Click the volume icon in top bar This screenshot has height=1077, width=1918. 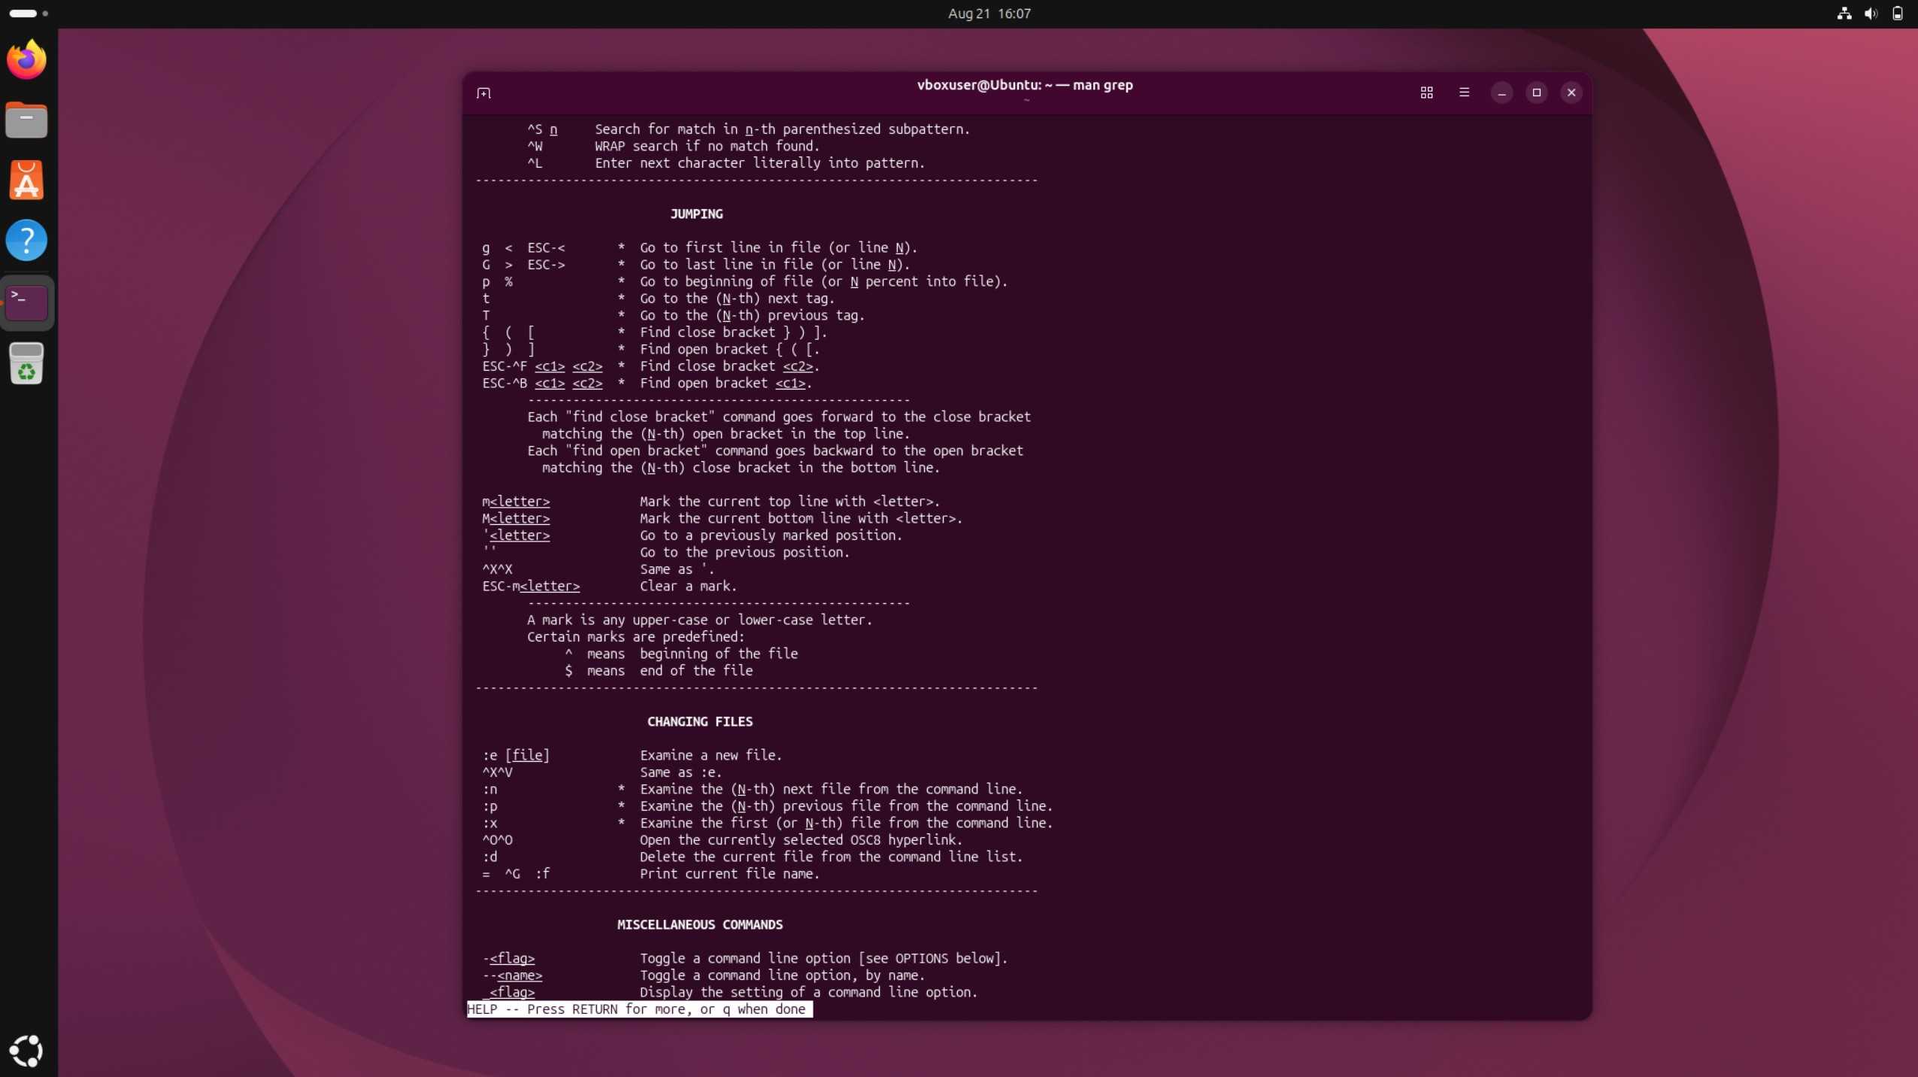(x=1871, y=14)
